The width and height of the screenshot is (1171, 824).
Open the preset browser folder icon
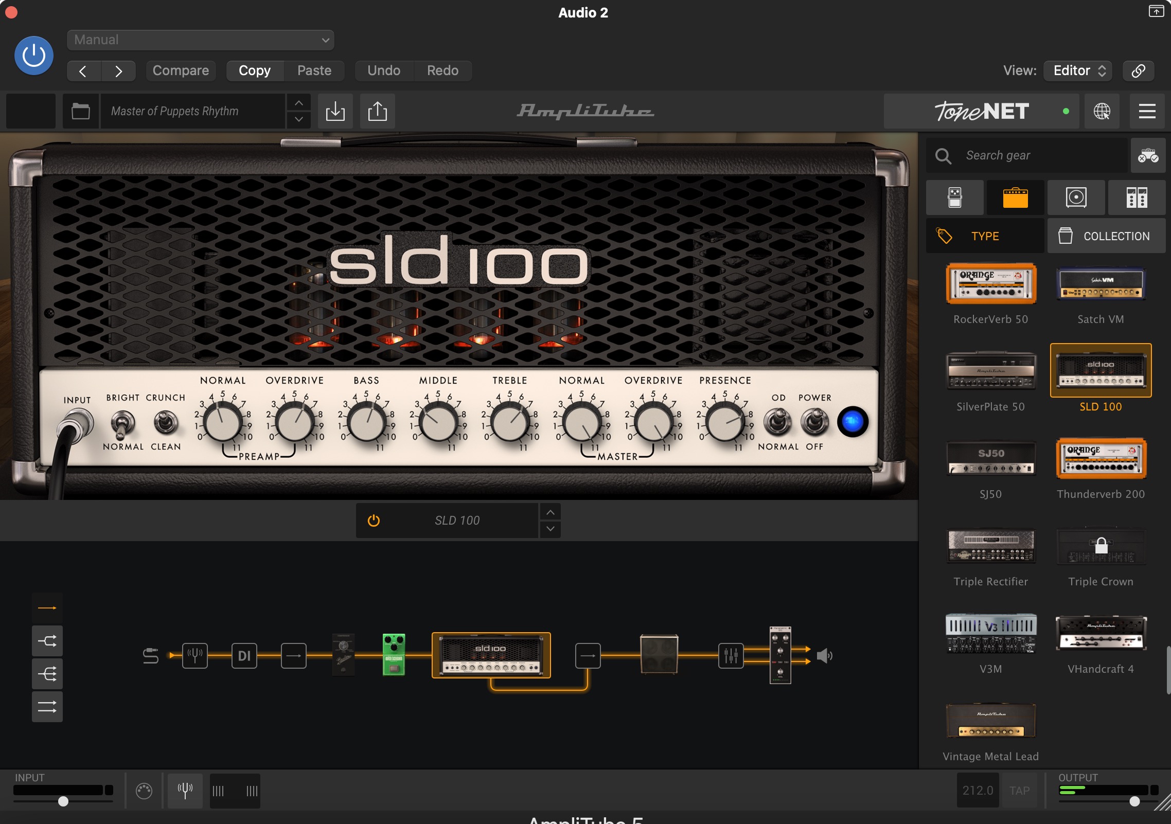(x=81, y=111)
